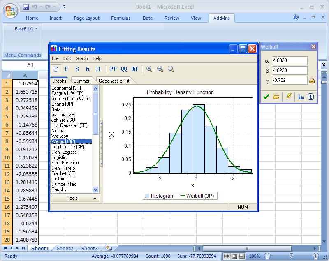
Task: Show the hazard function (h) graph
Action: (88, 69)
